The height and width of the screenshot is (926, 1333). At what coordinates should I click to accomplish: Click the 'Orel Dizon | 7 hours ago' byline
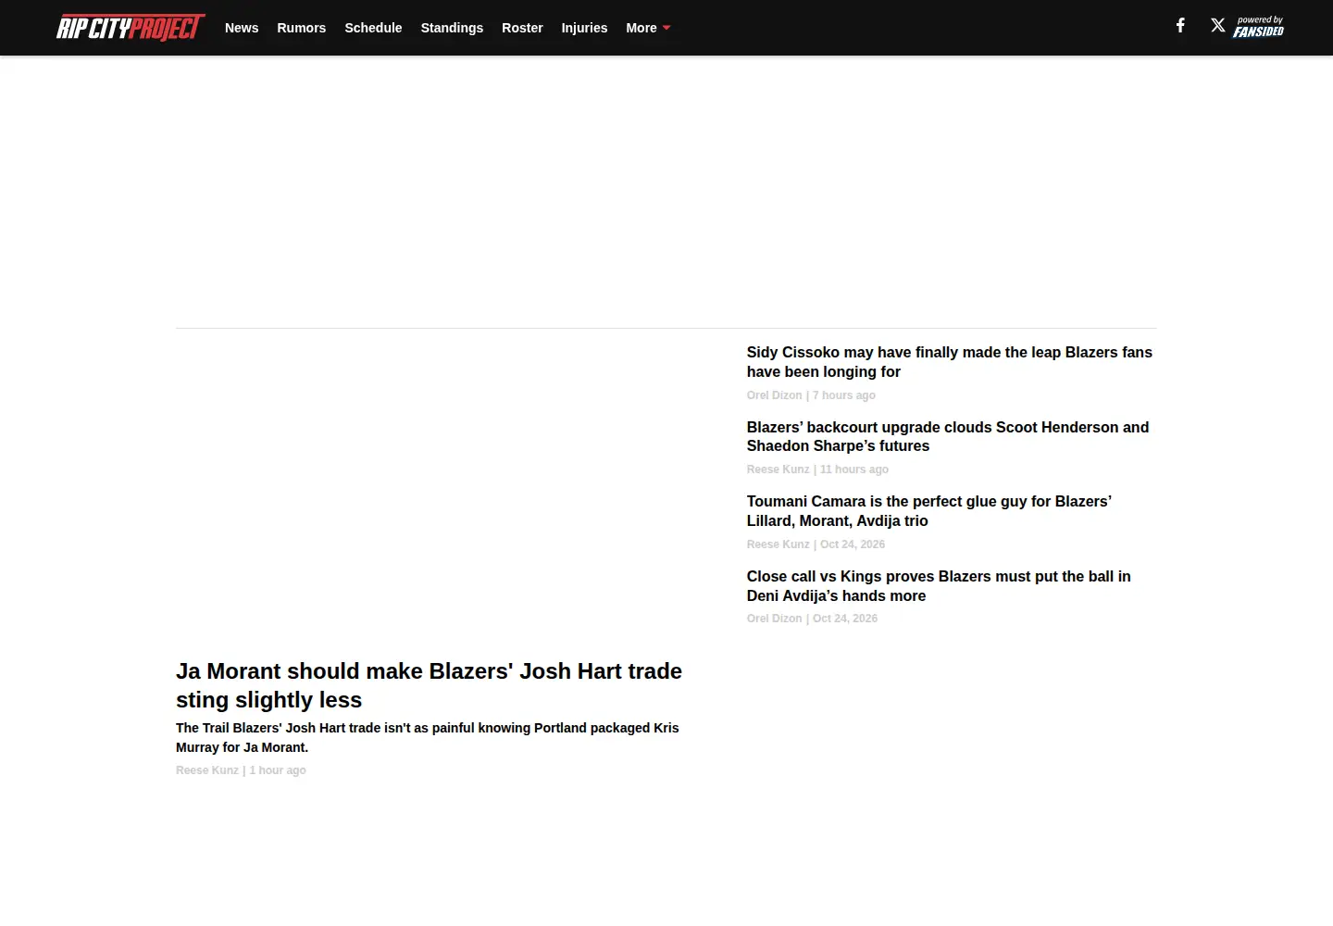[x=811, y=395]
